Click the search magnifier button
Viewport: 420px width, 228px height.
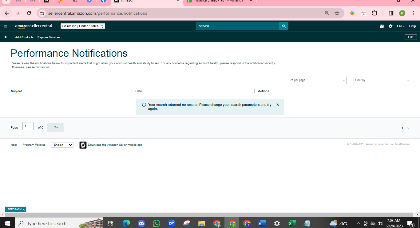[x=284, y=26]
